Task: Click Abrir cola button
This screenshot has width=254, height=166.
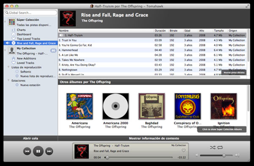Action: [x=30, y=138]
